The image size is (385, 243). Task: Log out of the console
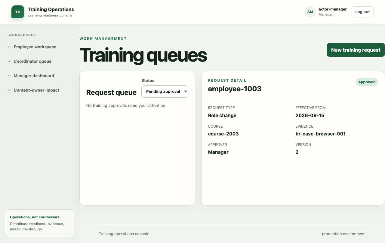tap(362, 12)
